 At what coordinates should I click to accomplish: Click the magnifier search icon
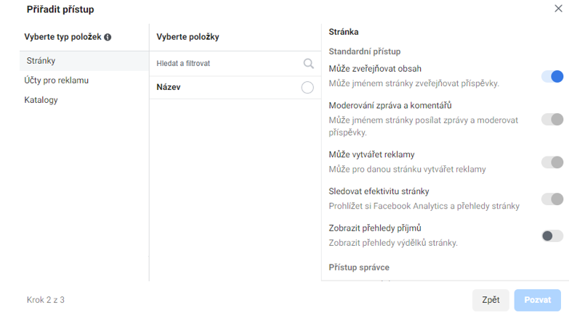tap(308, 63)
